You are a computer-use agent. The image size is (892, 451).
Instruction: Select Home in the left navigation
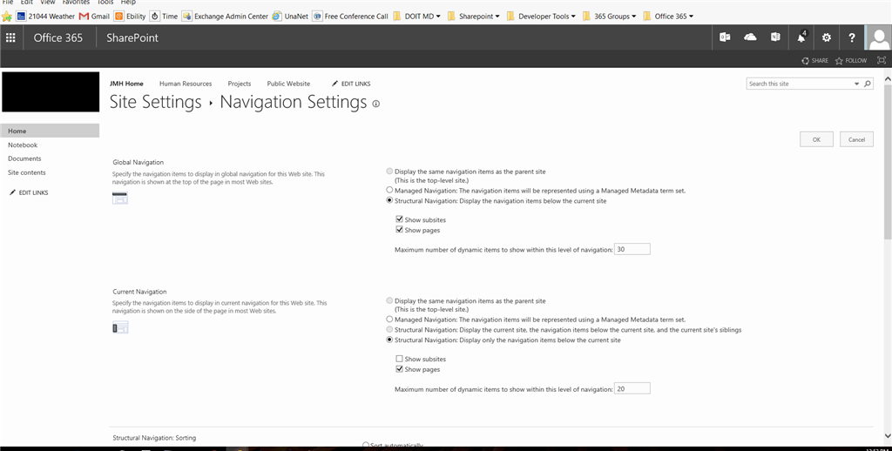coord(50,131)
